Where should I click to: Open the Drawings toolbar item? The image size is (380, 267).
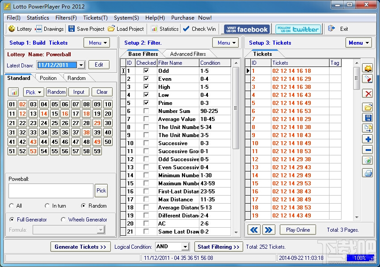click(49, 29)
